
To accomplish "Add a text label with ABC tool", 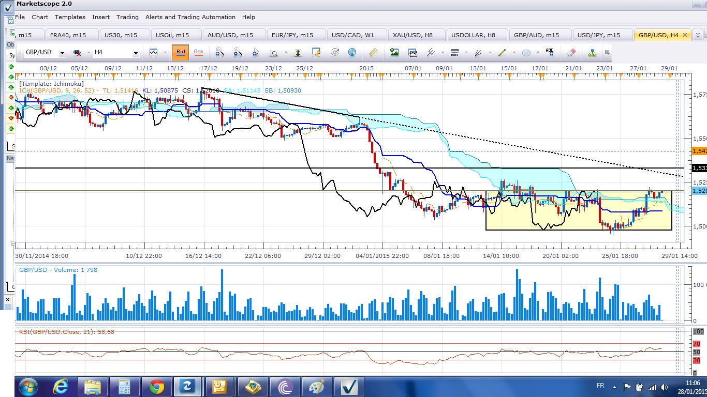I will click(x=550, y=52).
